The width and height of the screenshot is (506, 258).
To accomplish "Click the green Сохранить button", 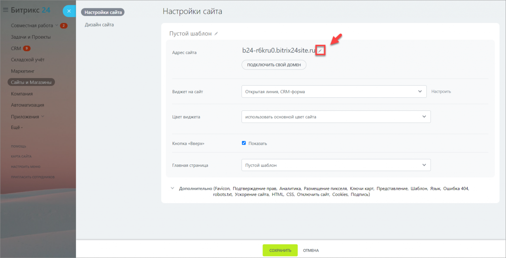I will point(280,251).
